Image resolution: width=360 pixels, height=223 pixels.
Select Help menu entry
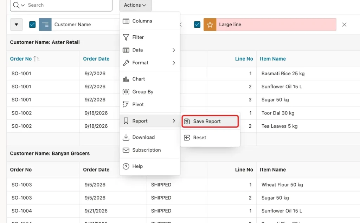click(x=150, y=166)
